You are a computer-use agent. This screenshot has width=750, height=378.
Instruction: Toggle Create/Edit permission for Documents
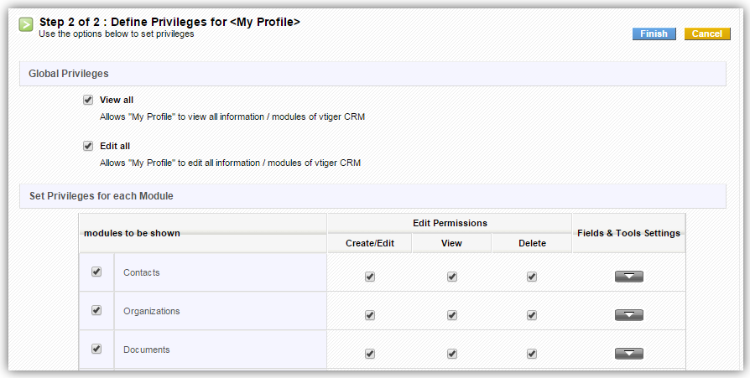[x=370, y=354]
